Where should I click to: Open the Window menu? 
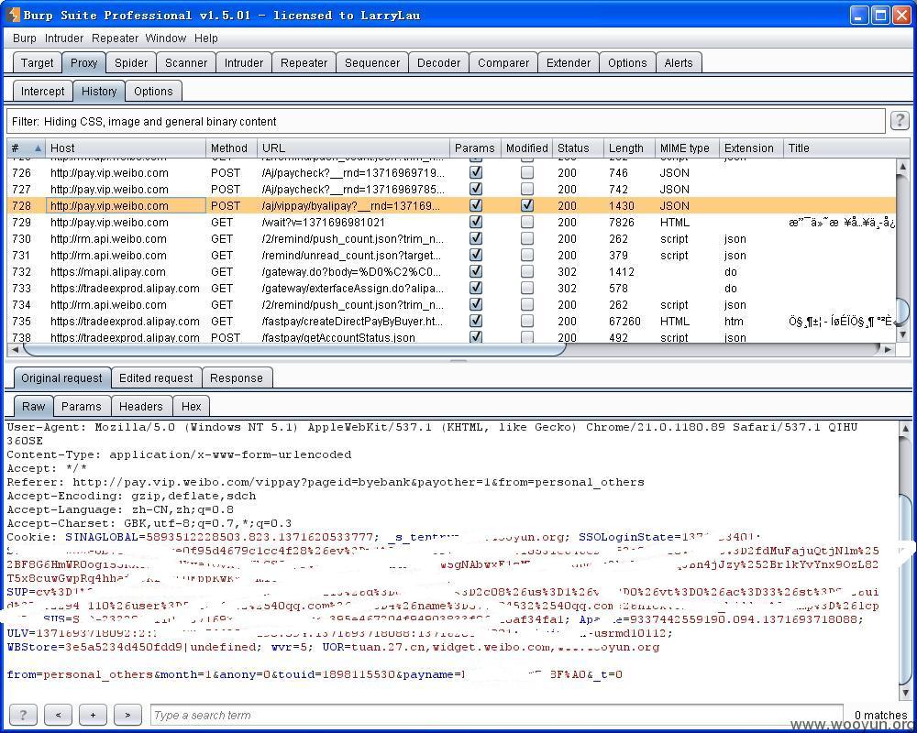165,38
